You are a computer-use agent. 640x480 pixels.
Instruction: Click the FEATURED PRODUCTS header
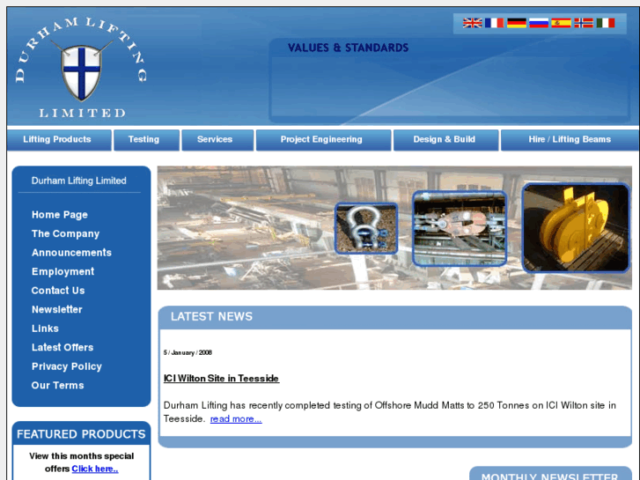tap(81, 434)
